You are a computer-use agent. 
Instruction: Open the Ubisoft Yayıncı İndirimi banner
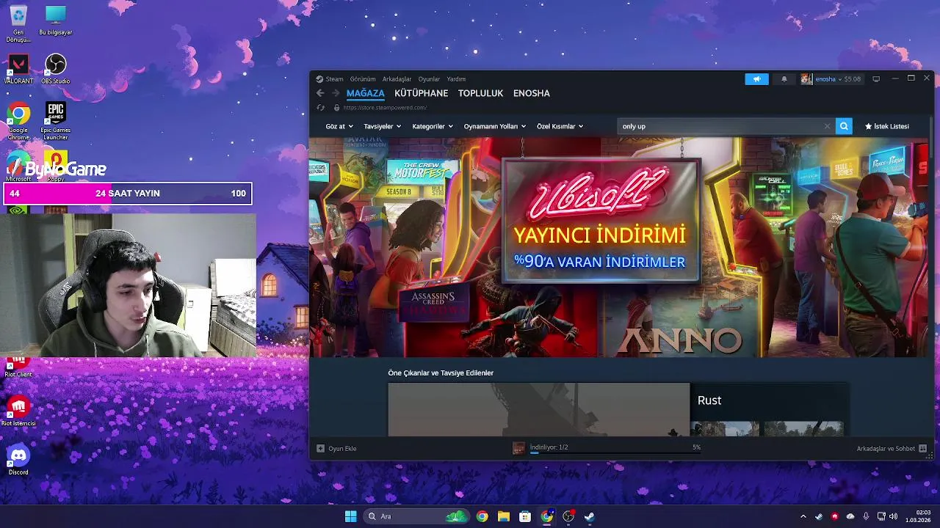(618, 247)
